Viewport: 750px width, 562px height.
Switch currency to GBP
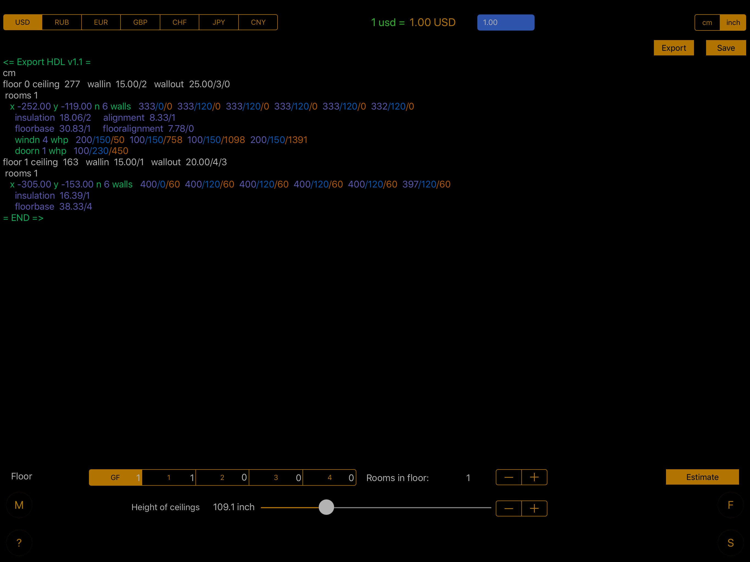140,23
